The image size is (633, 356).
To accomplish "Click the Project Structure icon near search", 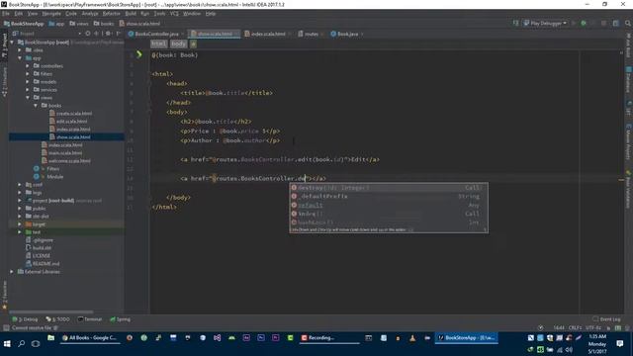I will click(x=615, y=24).
